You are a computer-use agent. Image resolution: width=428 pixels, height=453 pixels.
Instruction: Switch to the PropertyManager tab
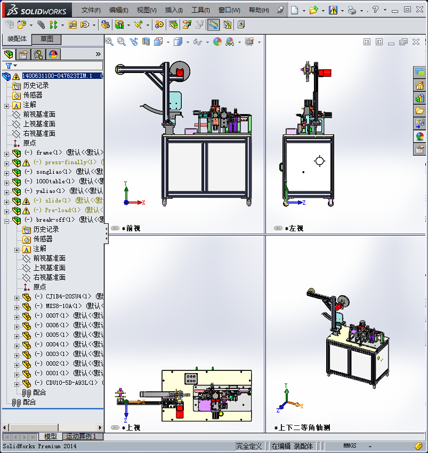point(23,54)
